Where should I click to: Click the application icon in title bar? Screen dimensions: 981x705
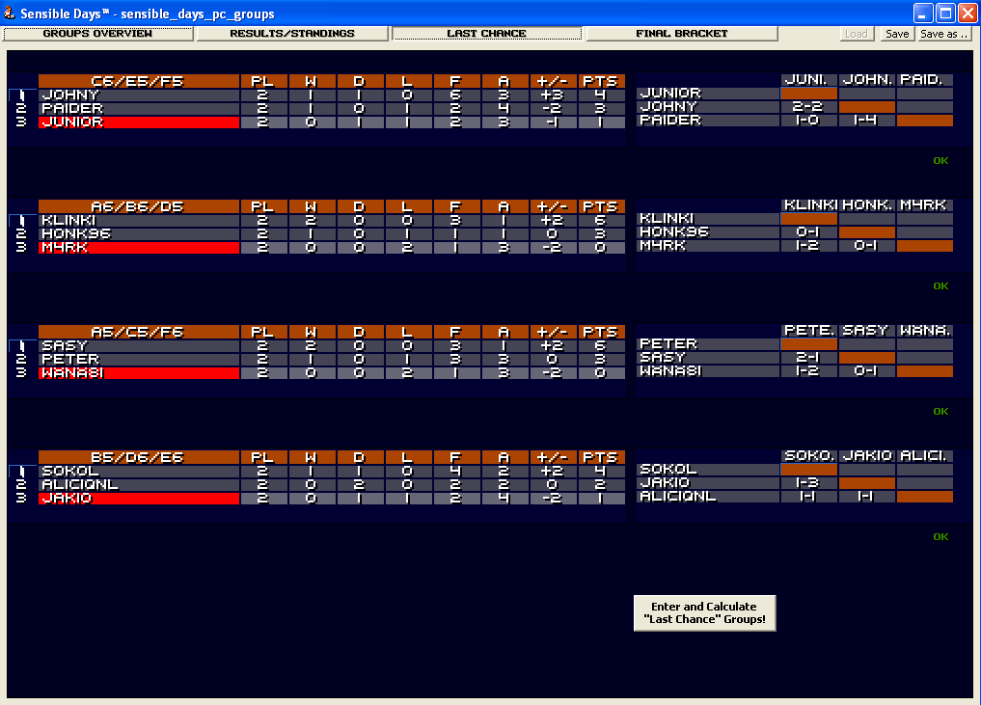(11, 14)
